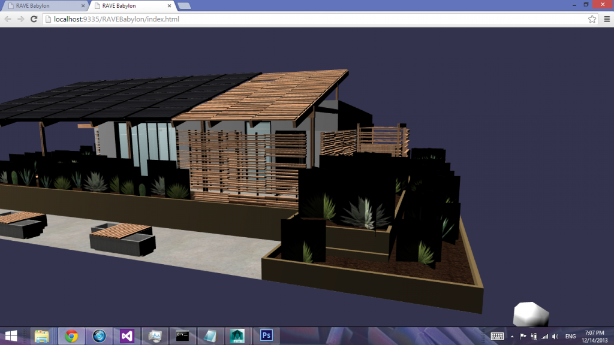Bookmark this page with the star icon
The image size is (614, 345).
[592, 19]
